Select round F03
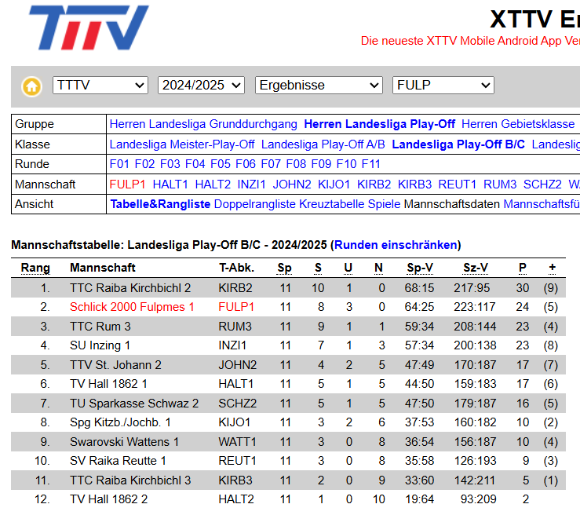Viewport: 580px width, 526px height. click(x=170, y=164)
